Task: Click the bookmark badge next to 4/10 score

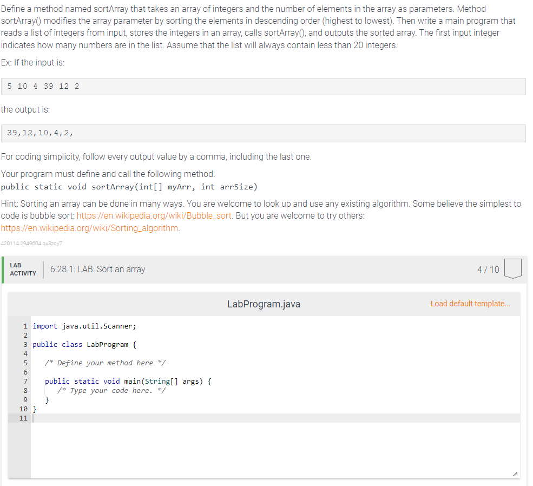Action: (x=513, y=268)
